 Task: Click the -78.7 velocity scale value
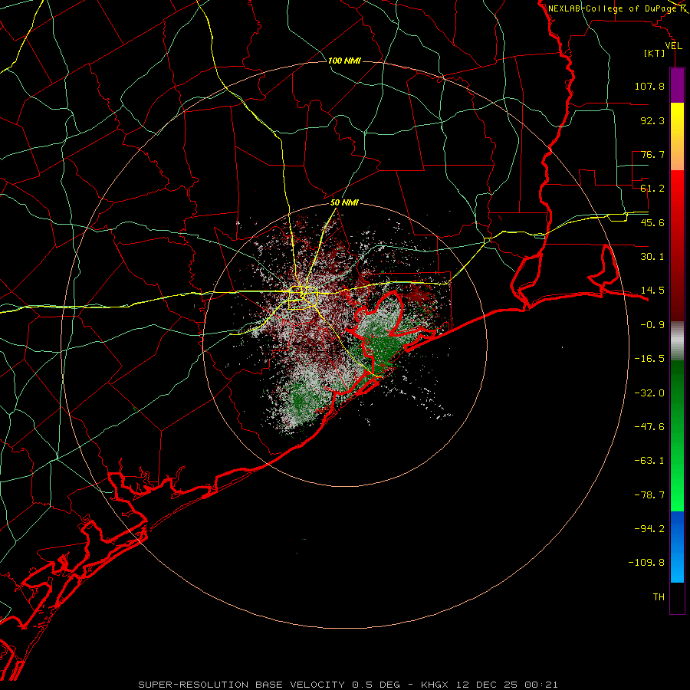tap(649, 495)
